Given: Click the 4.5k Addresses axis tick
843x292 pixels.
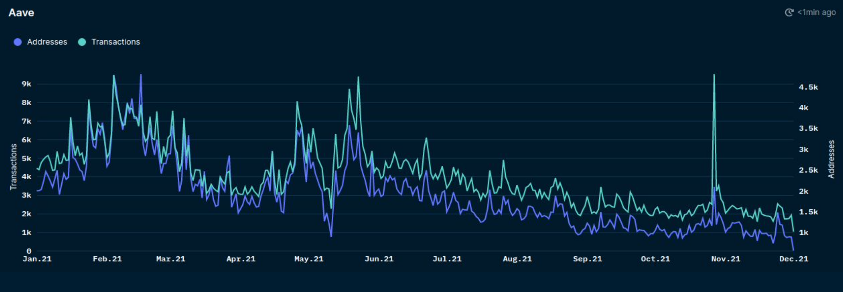Looking at the screenshot, I should pos(808,87).
